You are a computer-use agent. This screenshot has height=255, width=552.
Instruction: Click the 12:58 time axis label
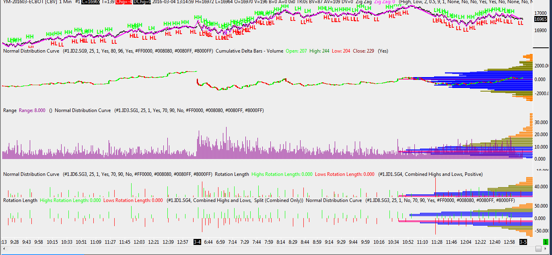coord(509,242)
